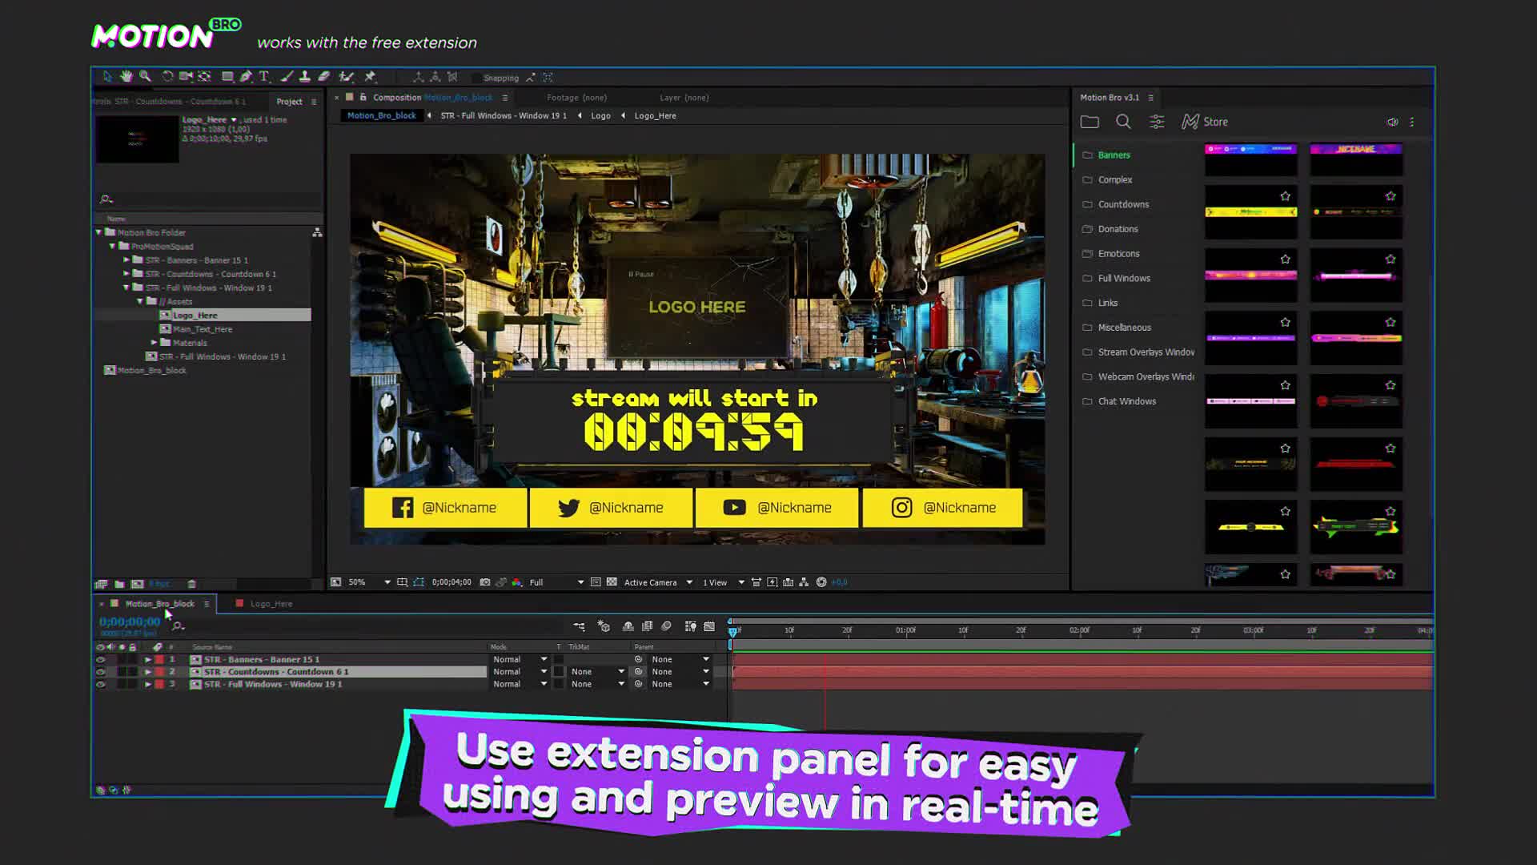Select the Pen tool
This screenshot has height=865, width=1537.
click(246, 77)
